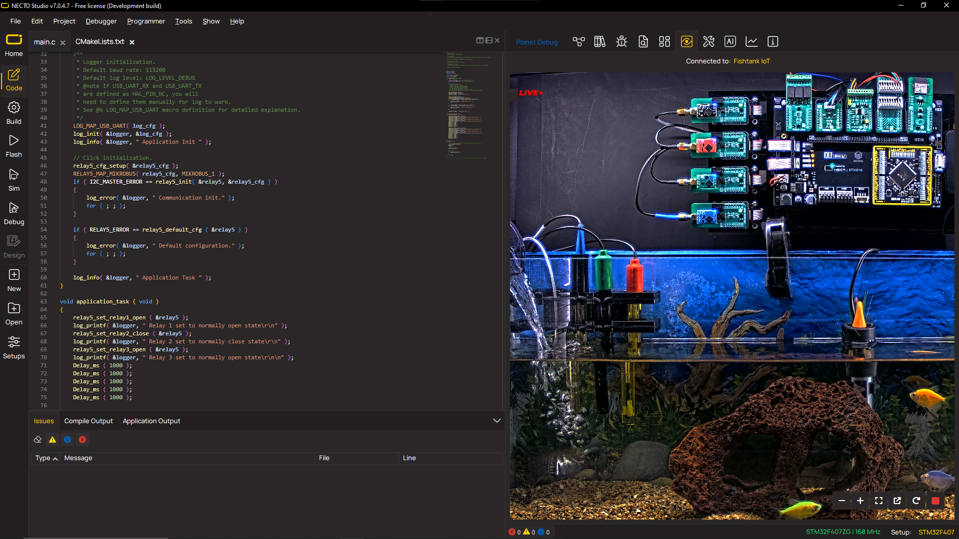Close the editor pane

[x=497, y=40]
